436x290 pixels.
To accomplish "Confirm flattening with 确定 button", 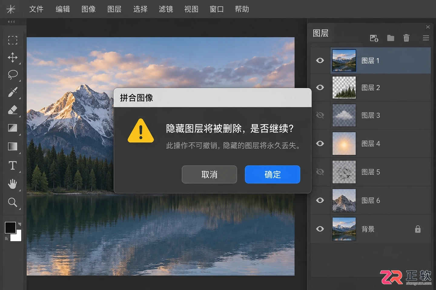I will coord(272,174).
